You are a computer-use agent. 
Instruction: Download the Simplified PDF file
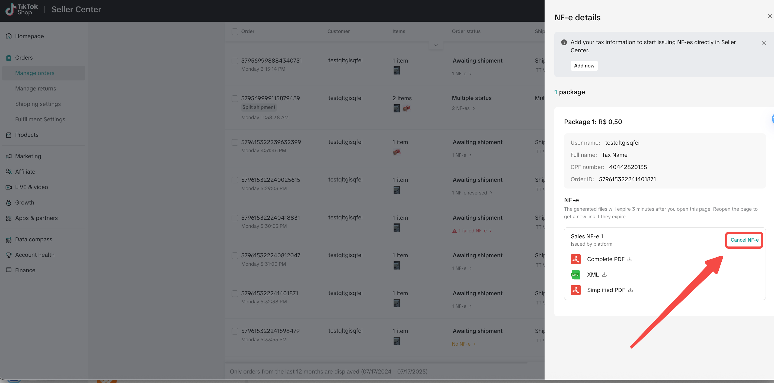(x=630, y=290)
